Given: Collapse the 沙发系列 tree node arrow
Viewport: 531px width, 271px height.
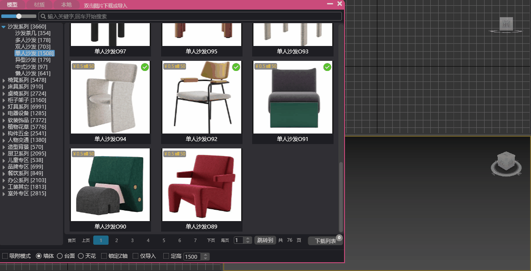Looking at the screenshot, I should [x=4, y=27].
